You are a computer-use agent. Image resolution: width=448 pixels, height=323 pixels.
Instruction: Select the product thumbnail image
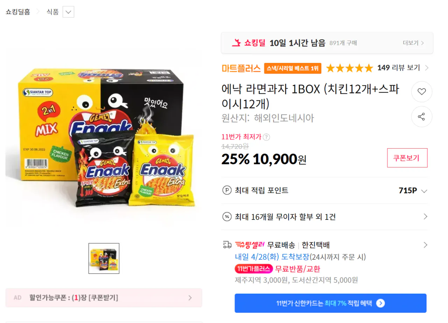tap(104, 258)
